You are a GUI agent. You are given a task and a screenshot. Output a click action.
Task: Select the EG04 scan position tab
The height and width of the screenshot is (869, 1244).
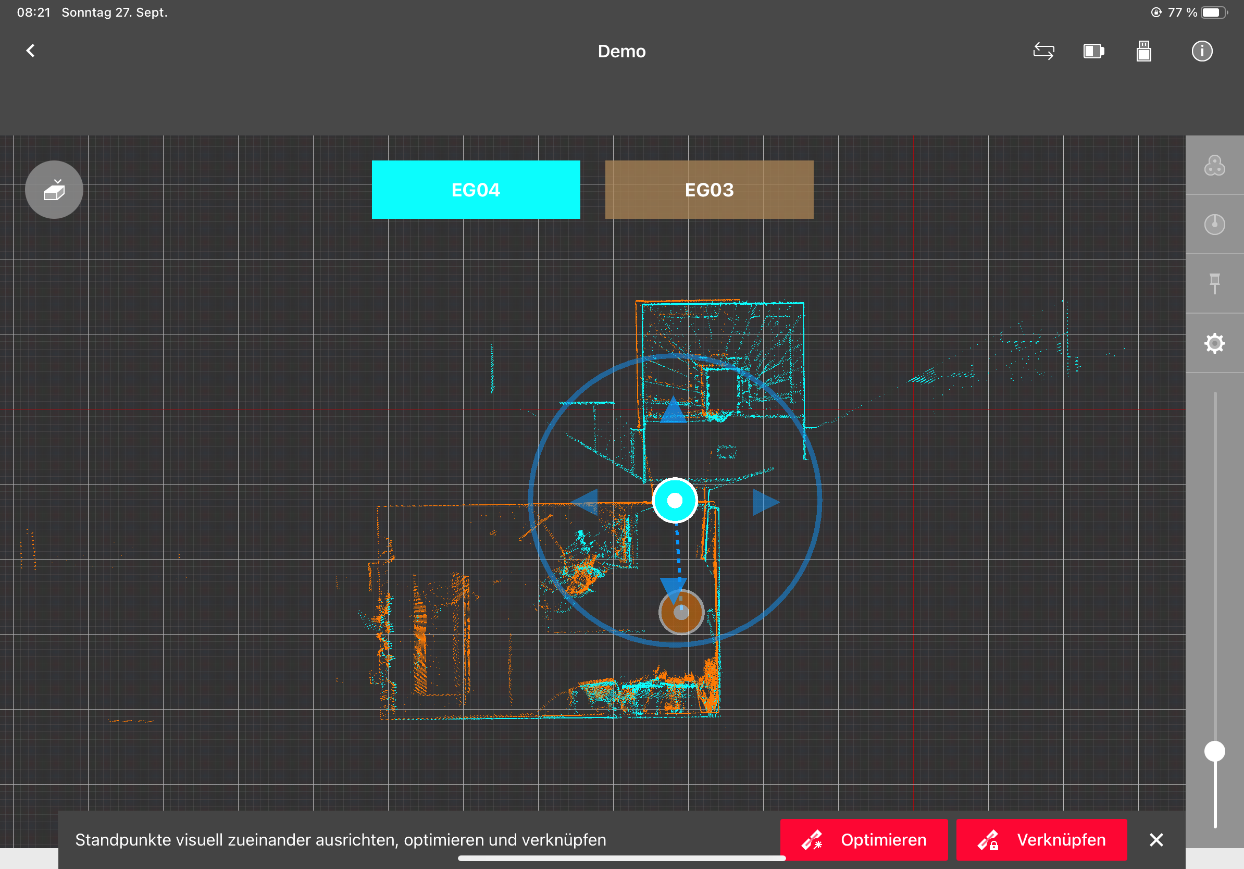coord(476,190)
